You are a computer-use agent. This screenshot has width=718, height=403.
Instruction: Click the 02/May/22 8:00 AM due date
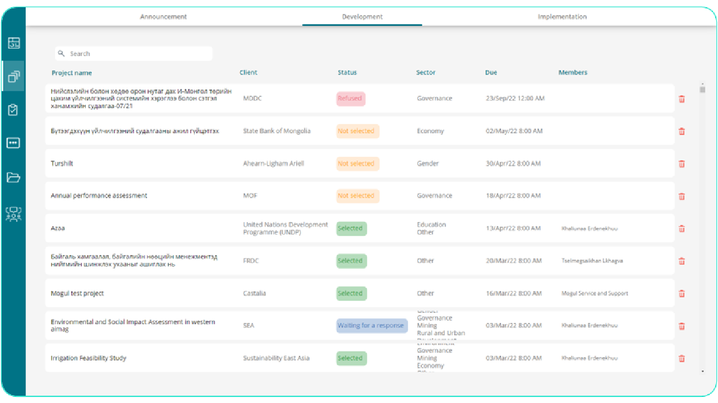pyautogui.click(x=514, y=131)
